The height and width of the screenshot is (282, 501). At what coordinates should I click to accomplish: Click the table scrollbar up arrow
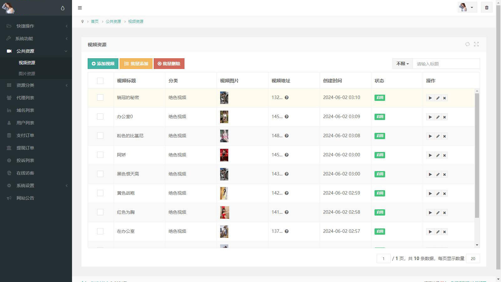coord(477,91)
